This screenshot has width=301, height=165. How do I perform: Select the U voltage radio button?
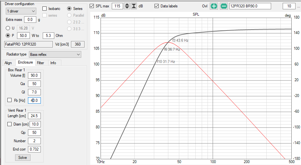coord(8,28)
